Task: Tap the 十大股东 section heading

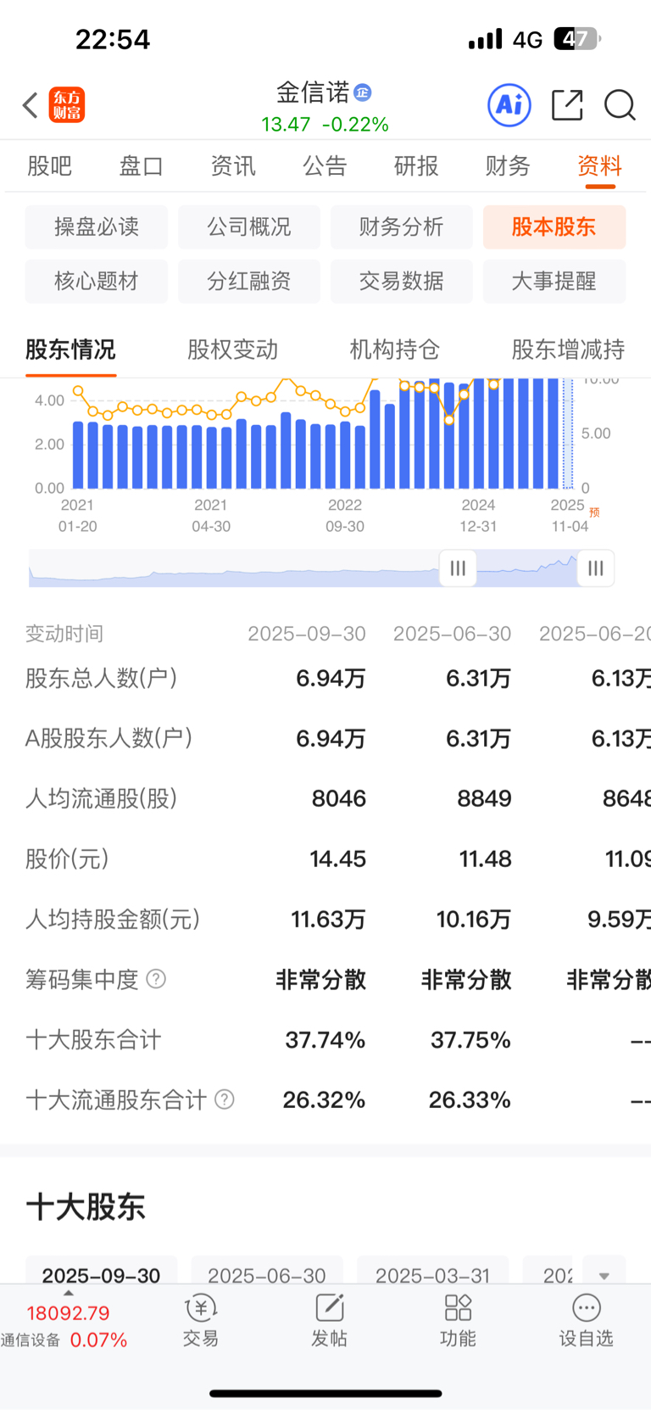Action: click(x=86, y=1206)
